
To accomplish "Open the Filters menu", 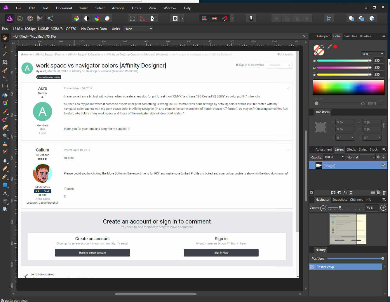I will (x=136, y=8).
